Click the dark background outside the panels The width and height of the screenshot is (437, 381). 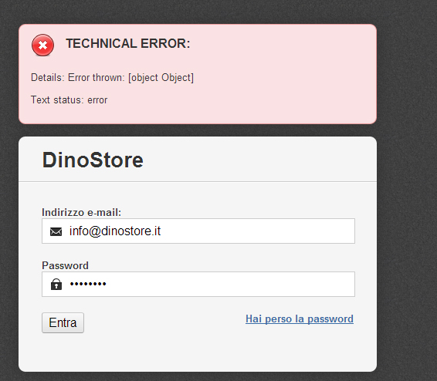[x=407, y=195]
